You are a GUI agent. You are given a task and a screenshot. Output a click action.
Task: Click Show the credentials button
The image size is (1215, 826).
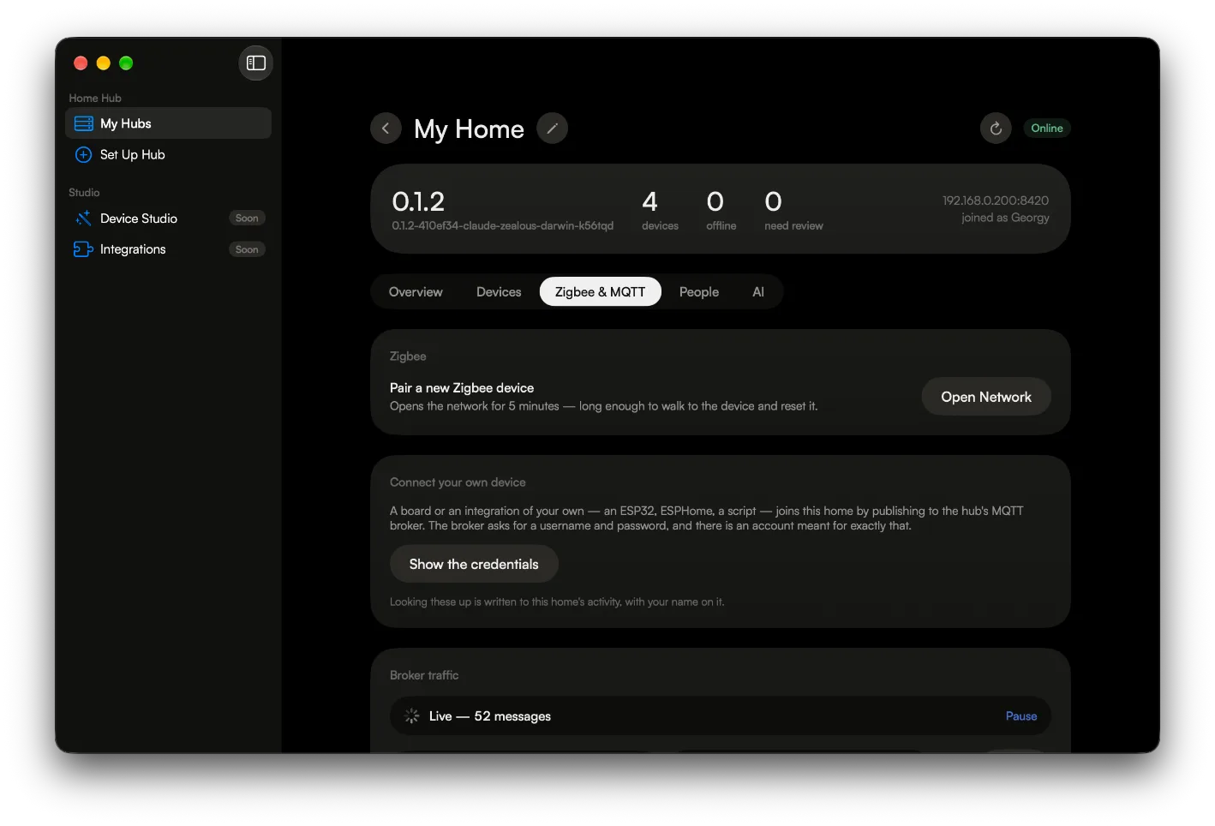pos(474,564)
